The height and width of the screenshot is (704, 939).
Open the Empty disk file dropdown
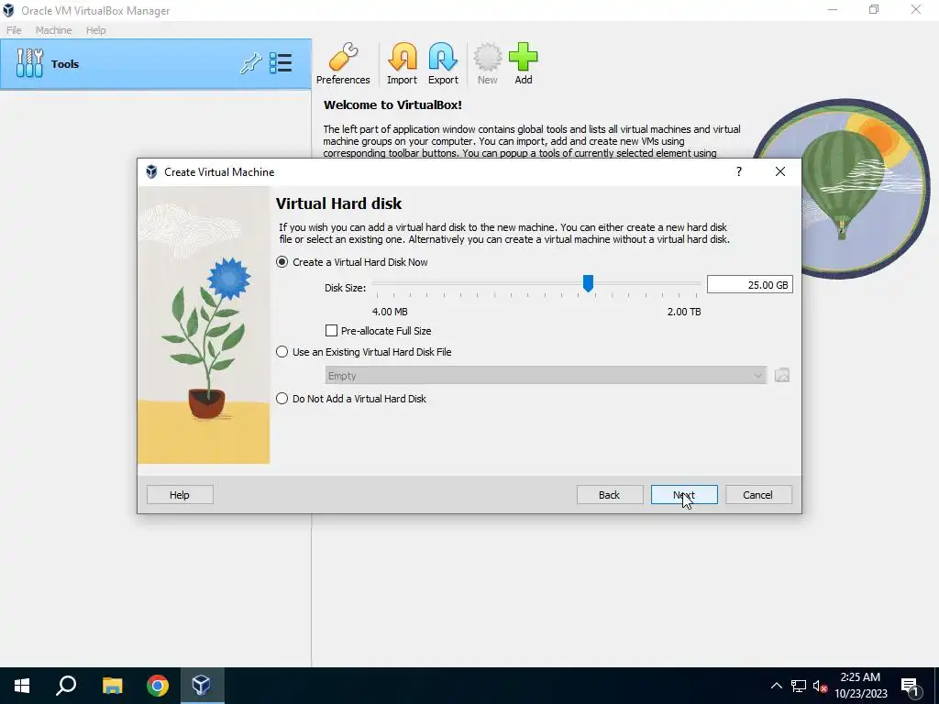[546, 375]
